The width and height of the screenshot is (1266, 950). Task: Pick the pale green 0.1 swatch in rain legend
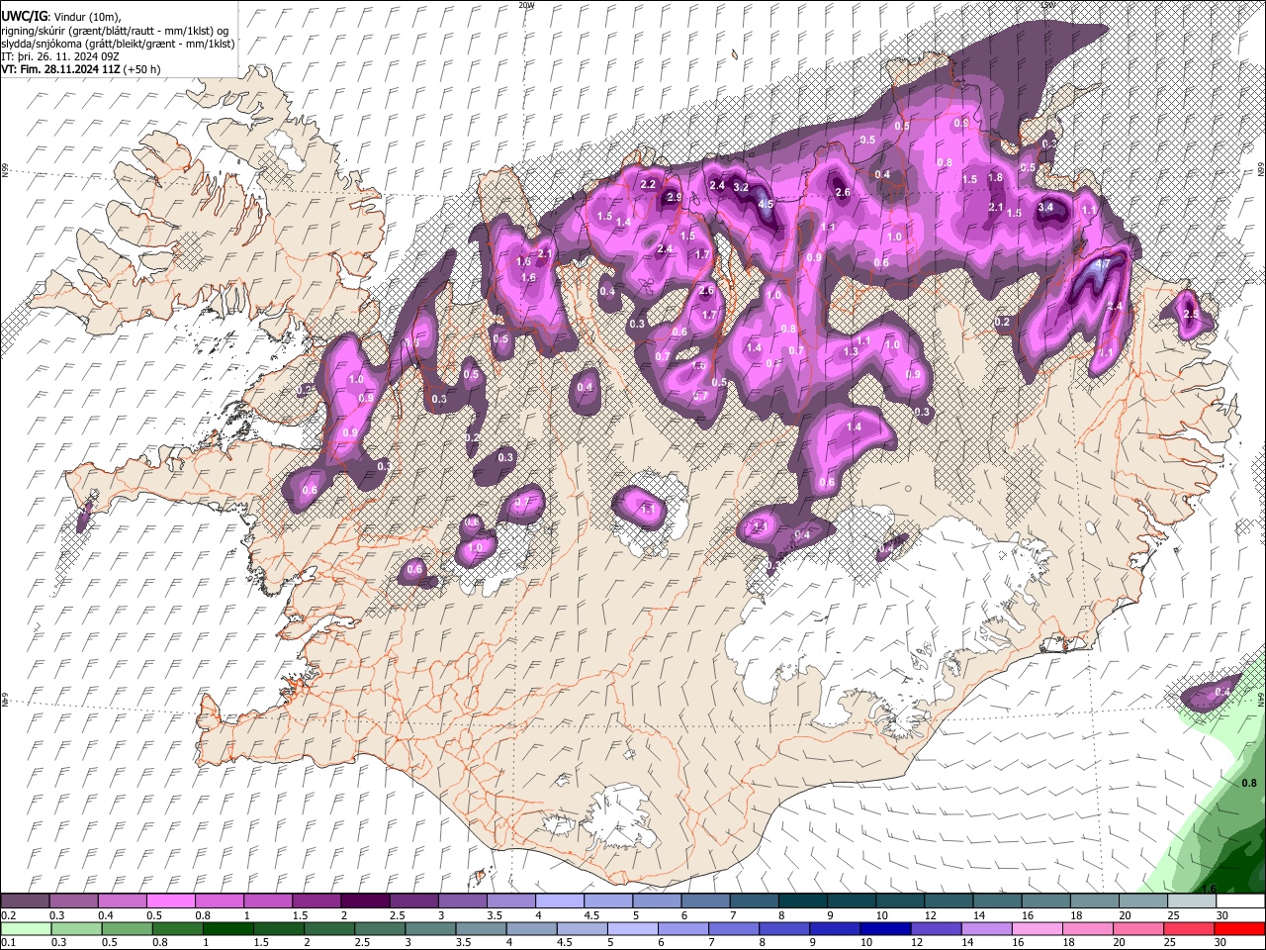25,928
